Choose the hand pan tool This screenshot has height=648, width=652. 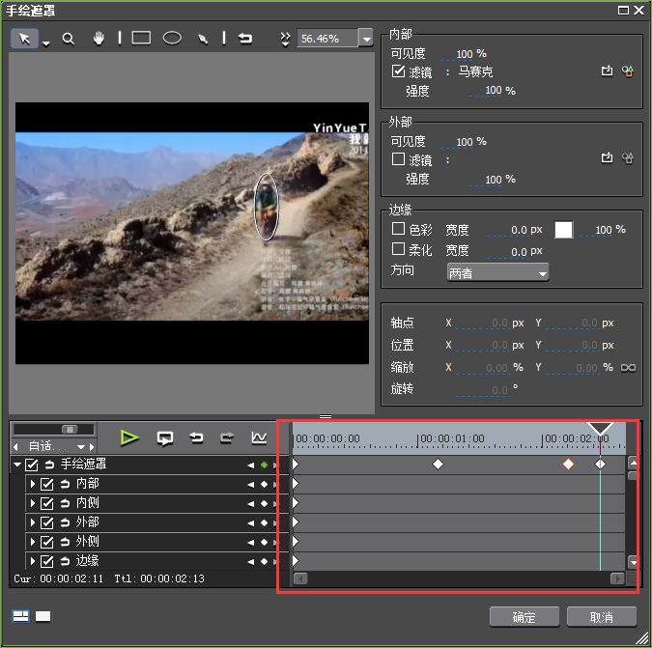point(99,39)
